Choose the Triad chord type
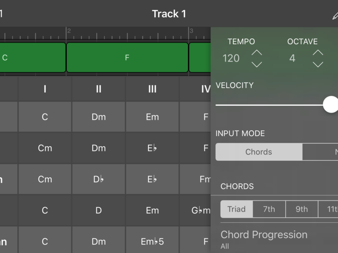The height and width of the screenshot is (253, 338). tap(237, 209)
